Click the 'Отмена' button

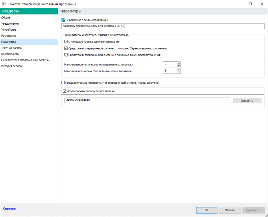pyautogui.click(x=230, y=210)
